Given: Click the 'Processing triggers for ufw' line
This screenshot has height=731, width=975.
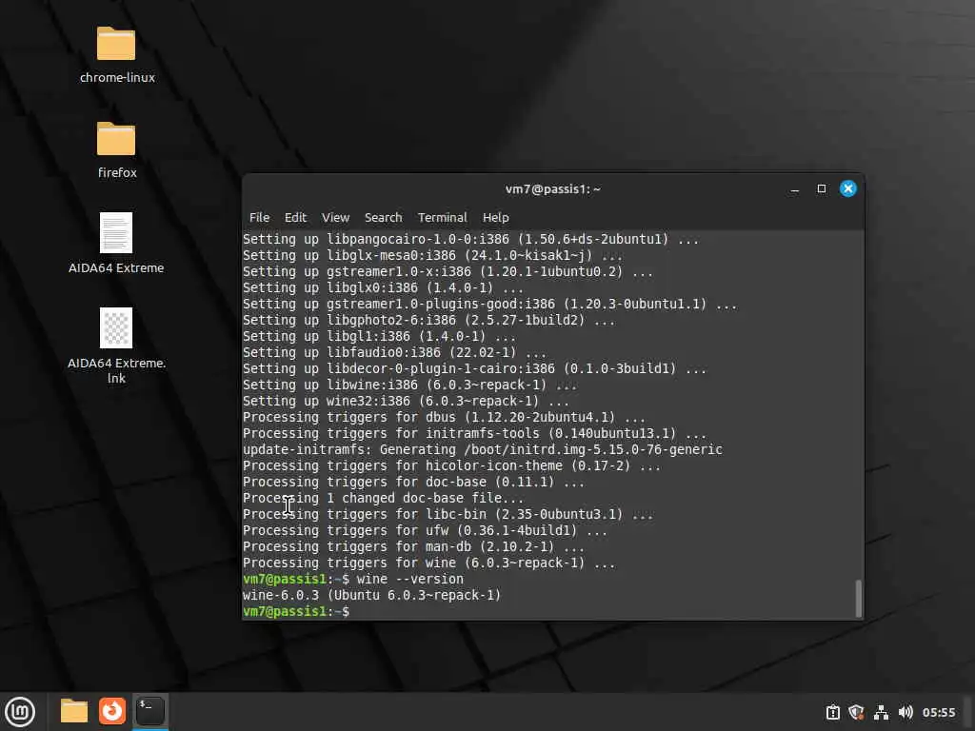Looking at the screenshot, I should (425, 530).
